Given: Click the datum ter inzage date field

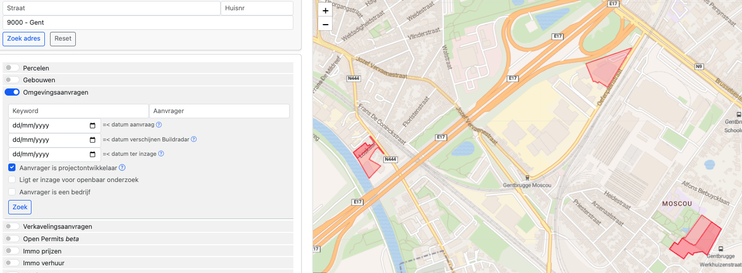Looking at the screenshot, I should point(55,154).
